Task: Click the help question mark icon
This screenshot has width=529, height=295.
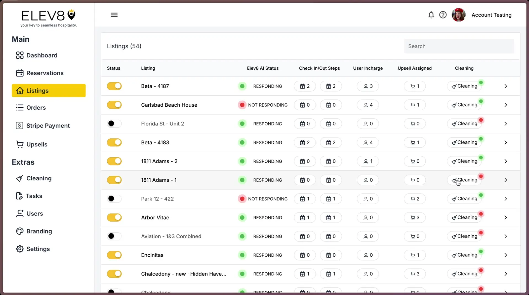Action: click(x=443, y=15)
